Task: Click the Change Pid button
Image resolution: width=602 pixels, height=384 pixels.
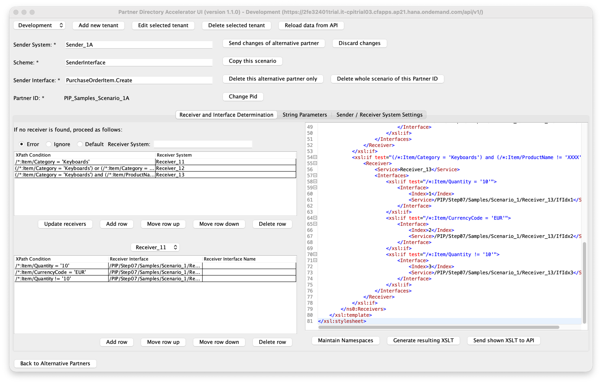Action: point(243,97)
